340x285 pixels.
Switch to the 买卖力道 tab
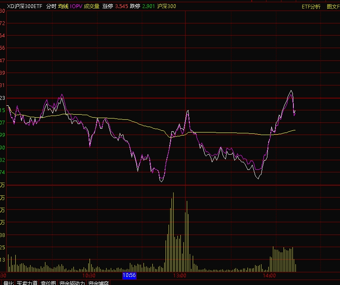point(27,283)
